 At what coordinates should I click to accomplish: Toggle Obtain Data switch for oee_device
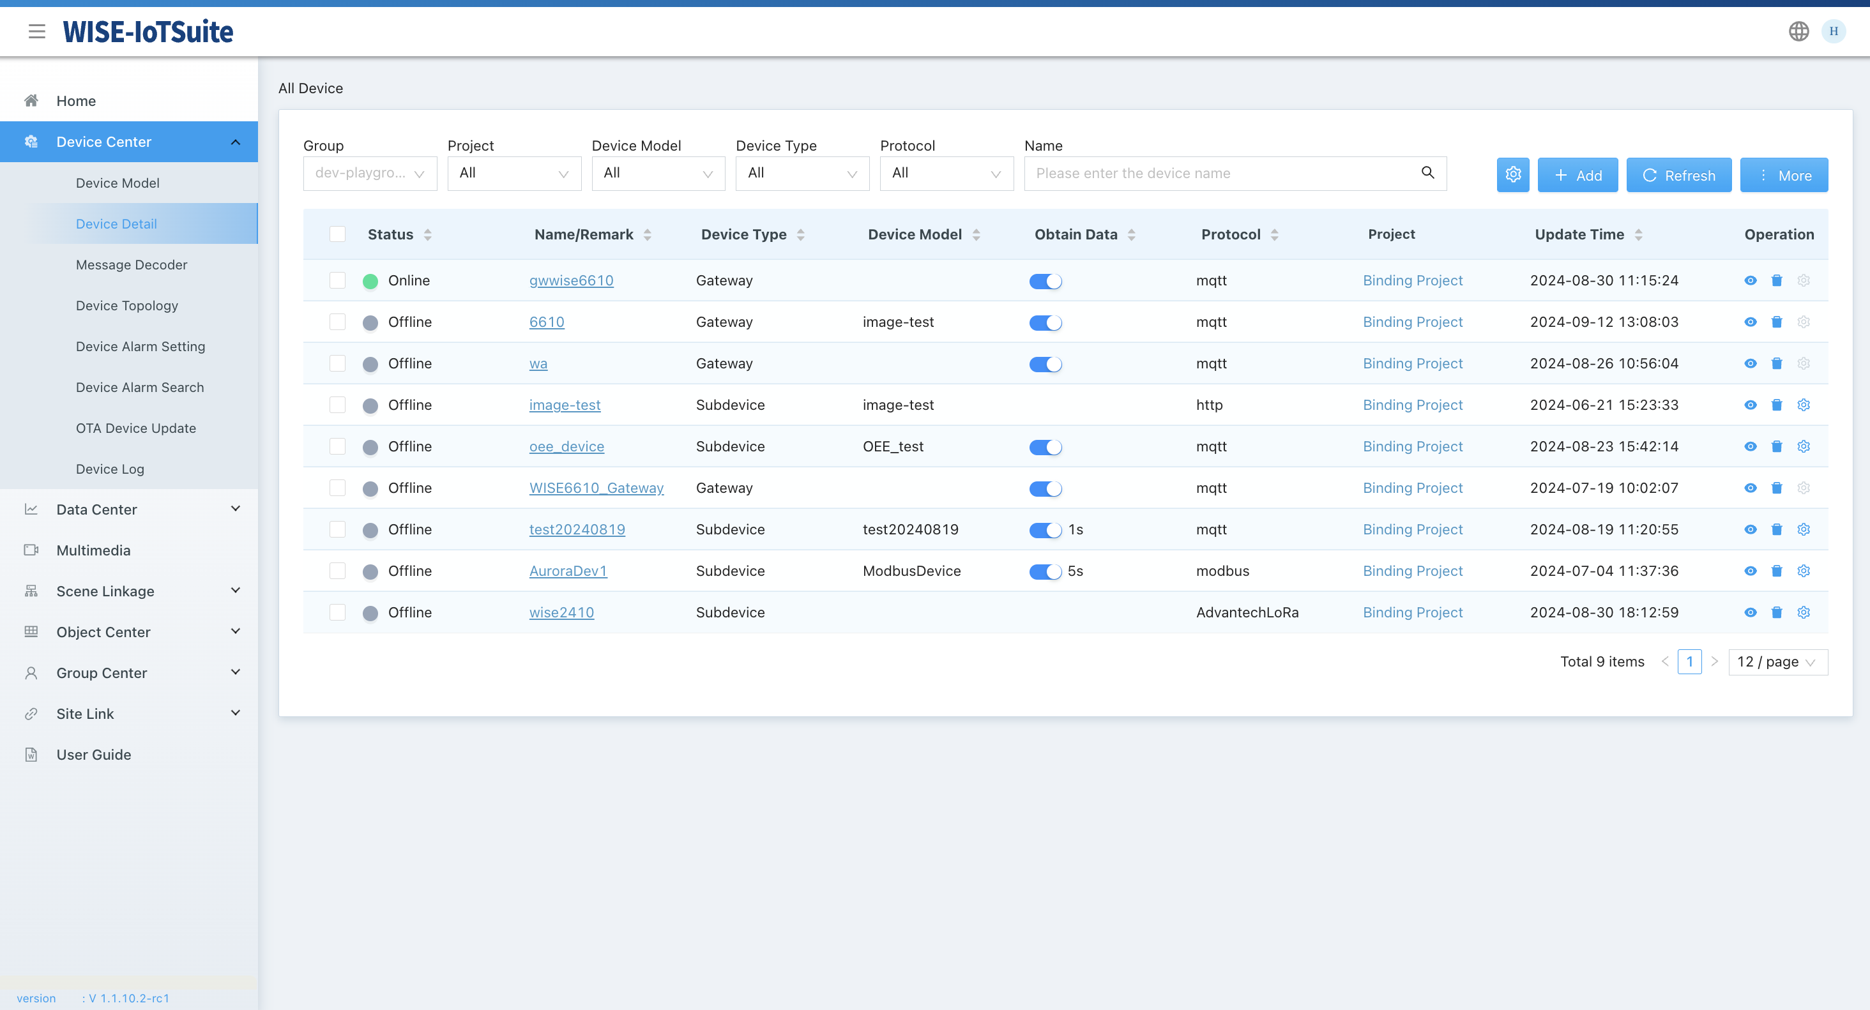[x=1045, y=446]
